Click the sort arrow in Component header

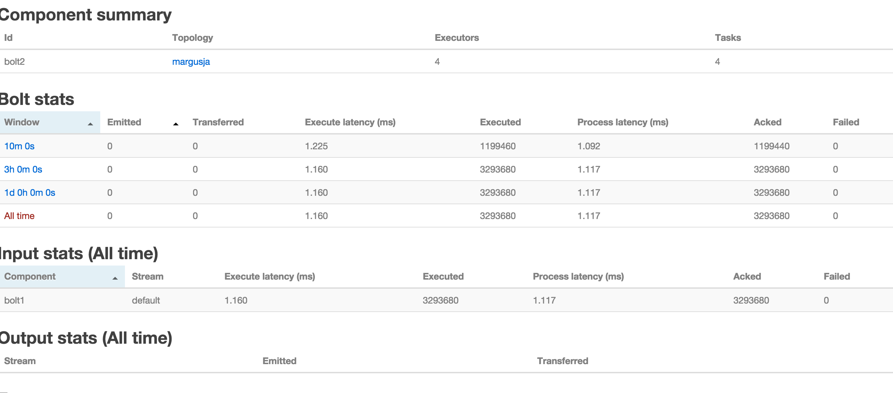click(x=115, y=278)
